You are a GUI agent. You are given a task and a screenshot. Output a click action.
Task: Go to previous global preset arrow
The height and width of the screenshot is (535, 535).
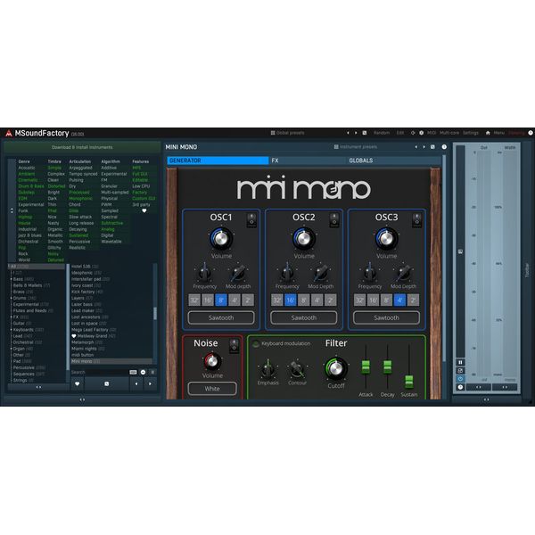[x=348, y=133]
